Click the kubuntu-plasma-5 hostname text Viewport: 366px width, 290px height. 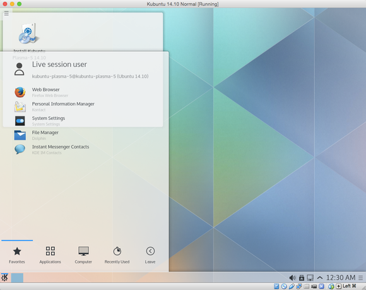click(90, 76)
